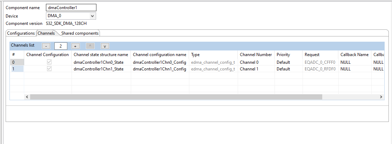The width and height of the screenshot is (392, 144).
Task: Click the plus button to add a channel
Action: [x=75, y=46]
